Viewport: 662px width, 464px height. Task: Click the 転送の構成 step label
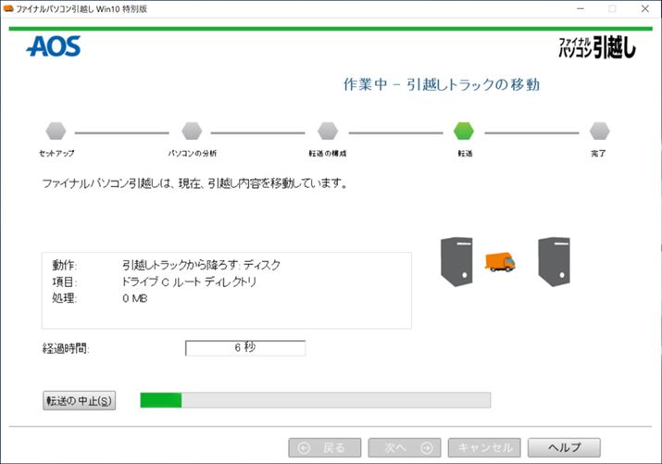pos(328,153)
